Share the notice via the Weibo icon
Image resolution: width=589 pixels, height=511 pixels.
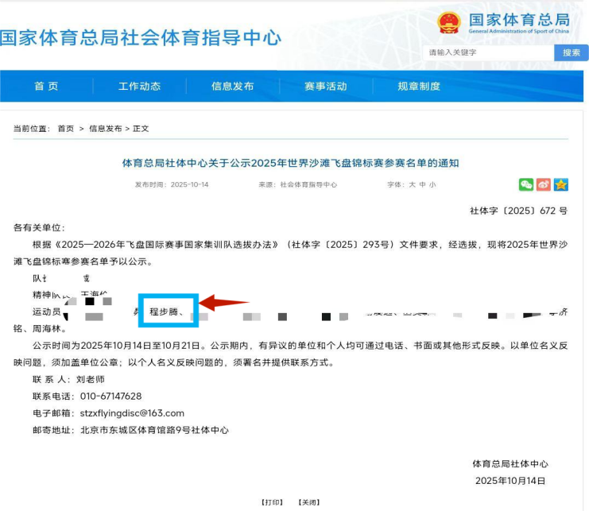click(x=543, y=184)
